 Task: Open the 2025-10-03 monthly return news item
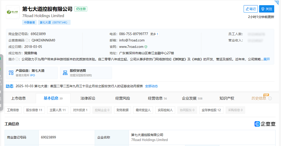(79, 86)
